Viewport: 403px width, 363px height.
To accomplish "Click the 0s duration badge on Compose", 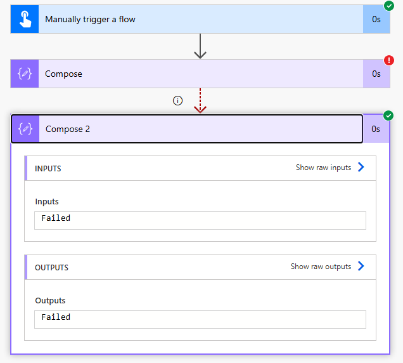I will pyautogui.click(x=376, y=74).
